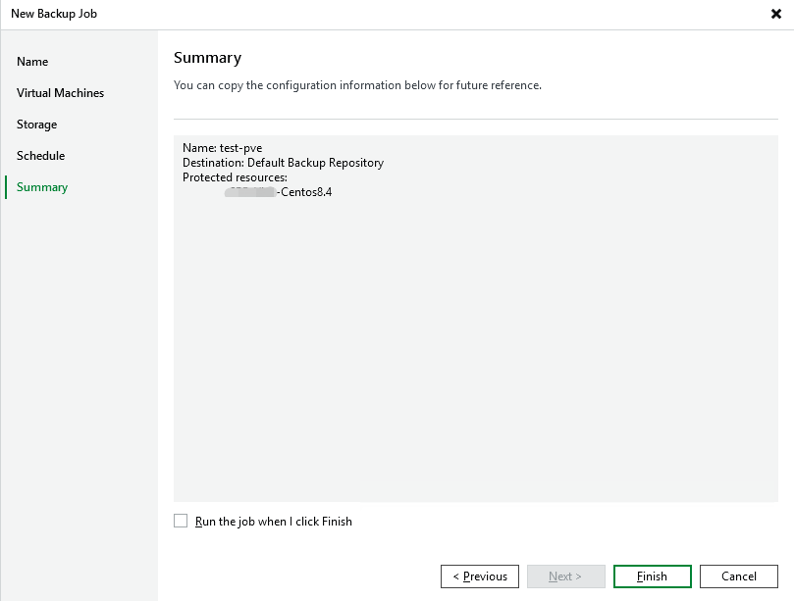Screen dimensions: 794x601
Task: Go to the Name wizard step
Action: (x=32, y=62)
